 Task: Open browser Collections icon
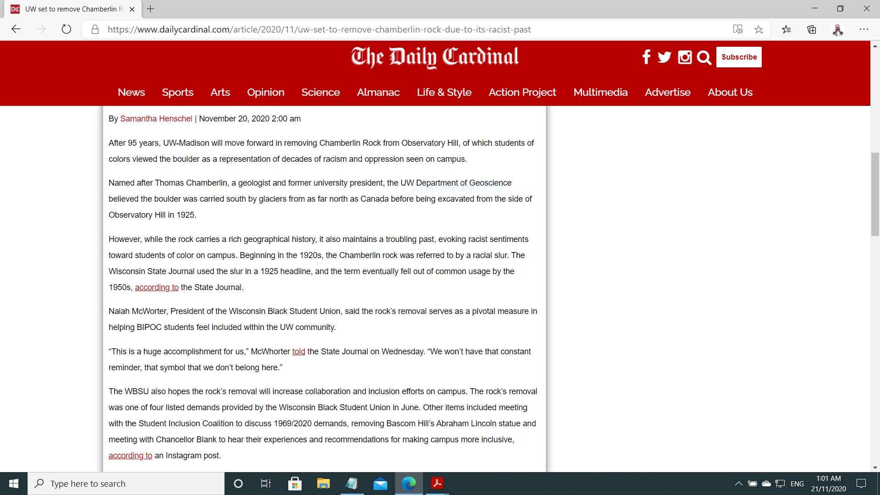[x=812, y=29]
